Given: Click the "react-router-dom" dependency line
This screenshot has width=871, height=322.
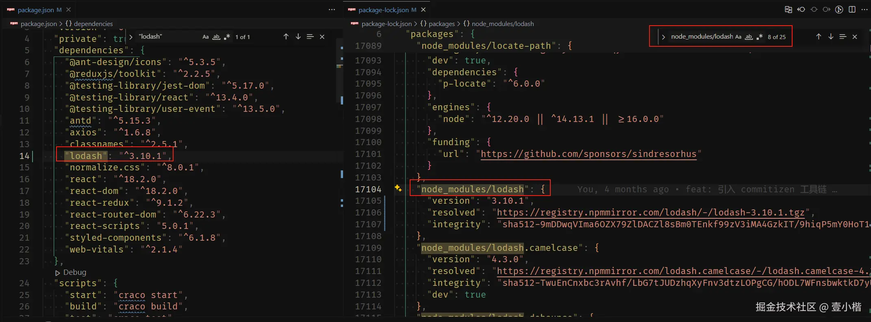Looking at the screenshot, I should [145, 215].
